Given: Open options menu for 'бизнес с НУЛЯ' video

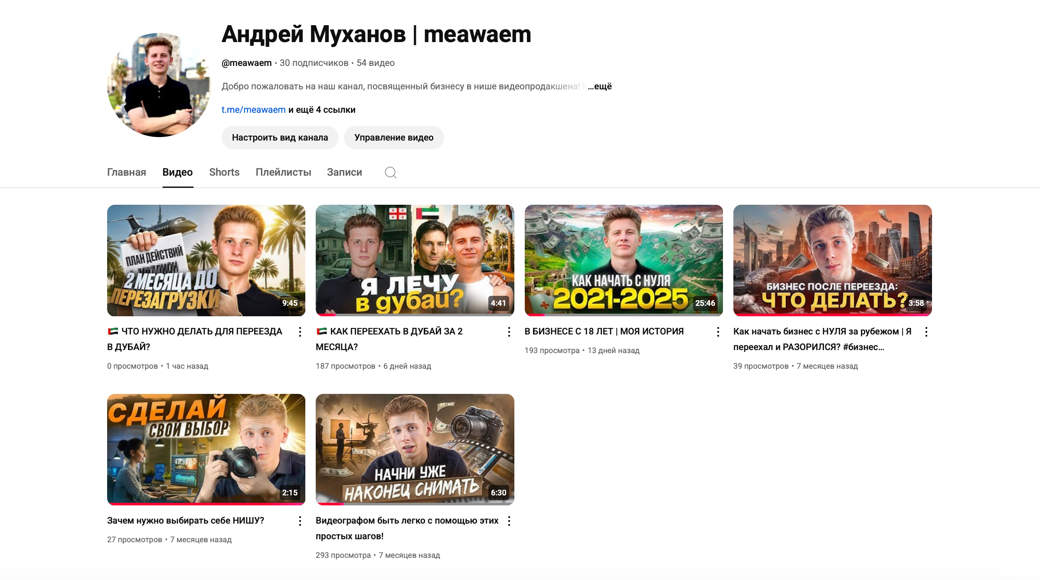Looking at the screenshot, I should click(926, 332).
